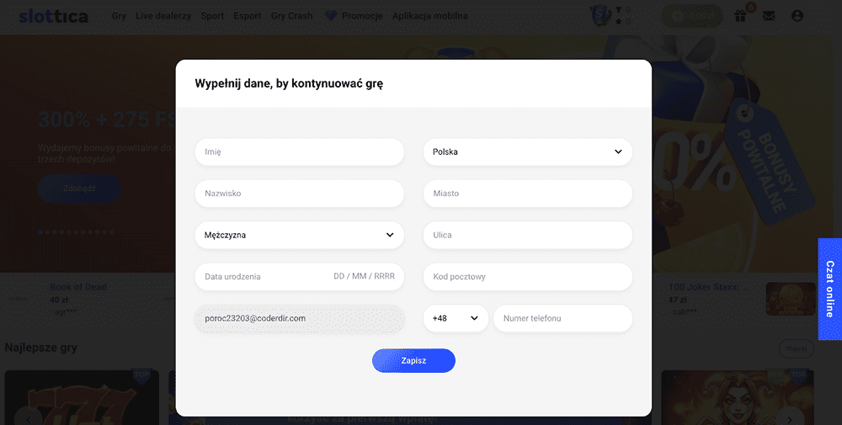Select the Kod pocztowy field
Viewport: 842px width, 425px height.
[x=527, y=277]
